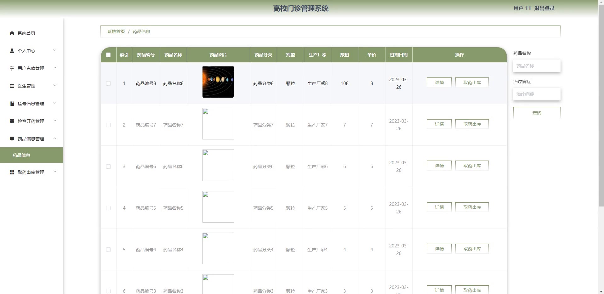This screenshot has height=294, width=604.
Task: Collapse the 药品信息管理 menu chevron
Action: [55, 138]
